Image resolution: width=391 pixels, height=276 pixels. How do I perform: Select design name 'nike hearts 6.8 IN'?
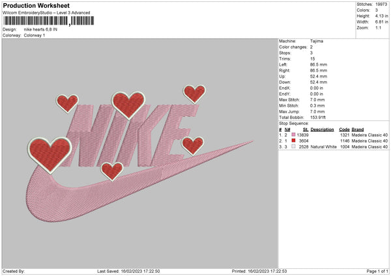(40, 29)
